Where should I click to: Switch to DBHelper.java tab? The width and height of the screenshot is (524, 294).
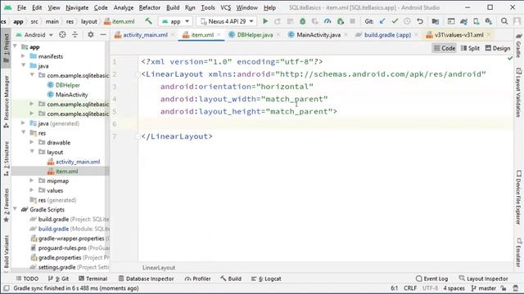255,34
